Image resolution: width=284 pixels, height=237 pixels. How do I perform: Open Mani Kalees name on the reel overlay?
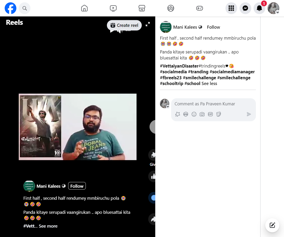coord(49,186)
